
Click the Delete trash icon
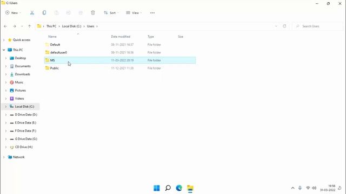pos(93,13)
